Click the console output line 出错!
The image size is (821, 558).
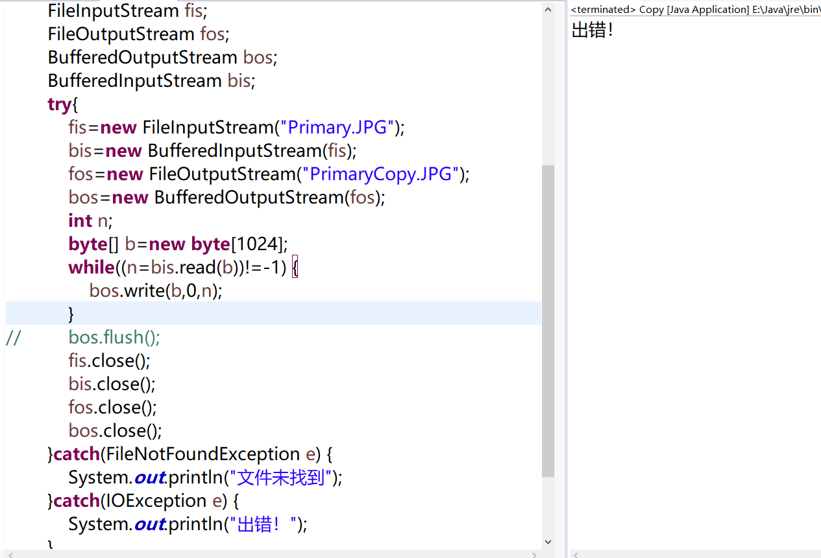tap(592, 30)
